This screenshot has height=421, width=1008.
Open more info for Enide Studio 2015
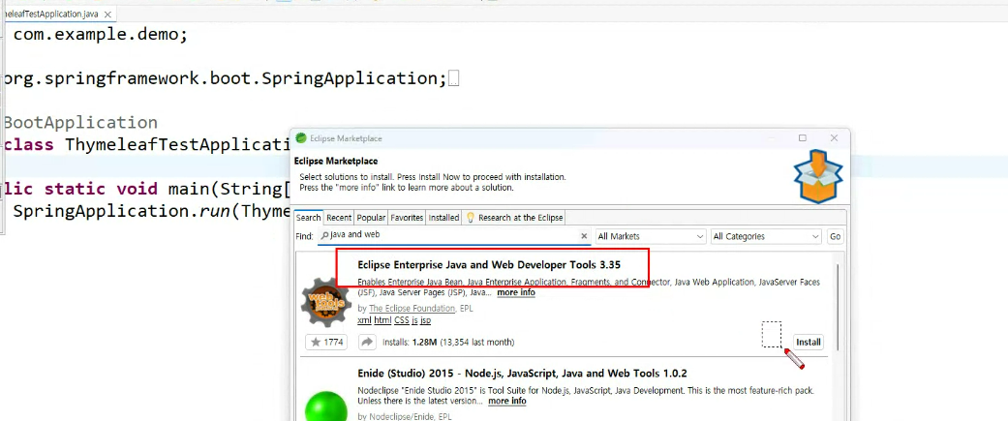coord(507,401)
